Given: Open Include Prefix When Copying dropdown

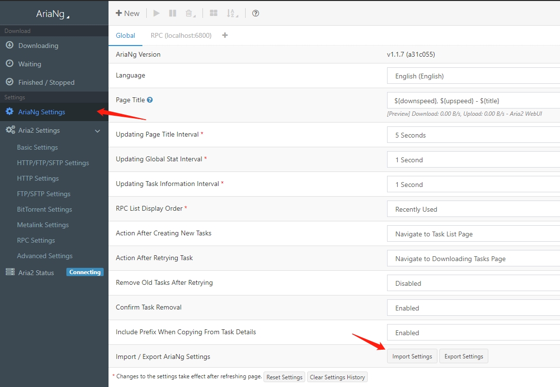Looking at the screenshot, I should pos(474,332).
